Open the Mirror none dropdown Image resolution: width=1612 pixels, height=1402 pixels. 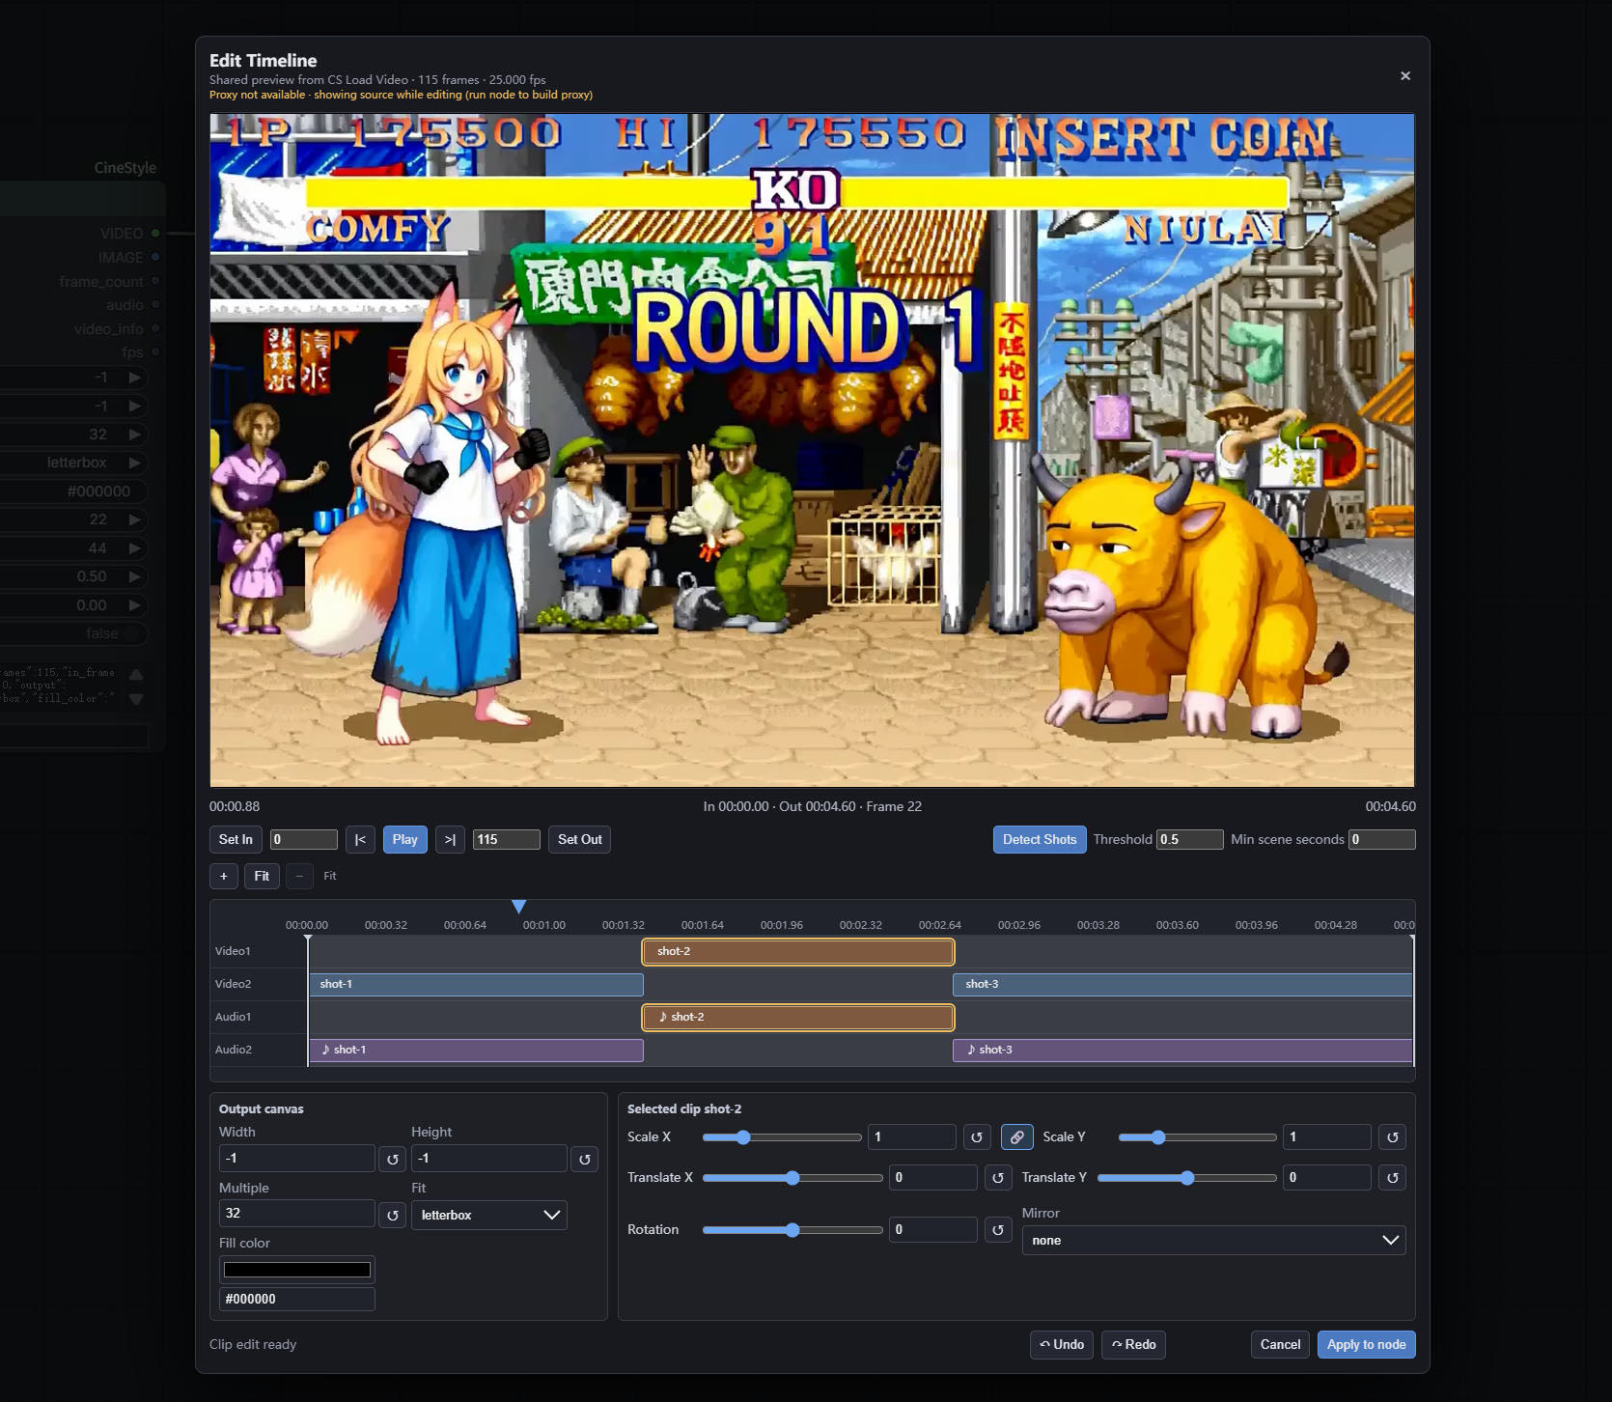[1213, 1240]
